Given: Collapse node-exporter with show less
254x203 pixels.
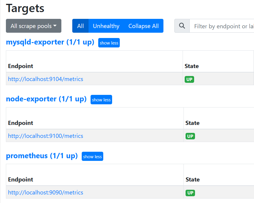Looking at the screenshot, I should coord(101,100).
